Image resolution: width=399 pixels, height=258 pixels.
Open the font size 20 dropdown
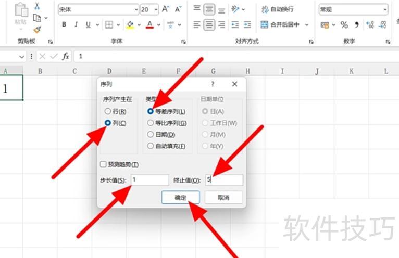(x=156, y=10)
